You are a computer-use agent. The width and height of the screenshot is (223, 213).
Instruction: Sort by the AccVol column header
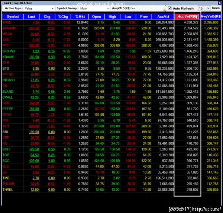(x=163, y=17)
